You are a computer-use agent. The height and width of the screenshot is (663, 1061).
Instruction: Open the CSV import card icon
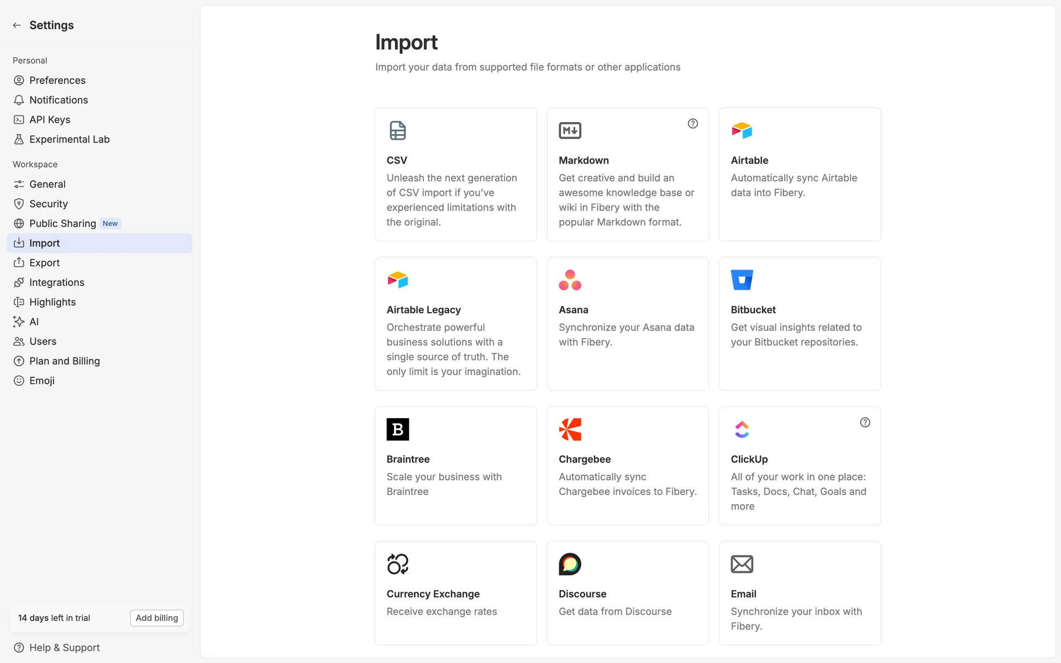(x=397, y=130)
